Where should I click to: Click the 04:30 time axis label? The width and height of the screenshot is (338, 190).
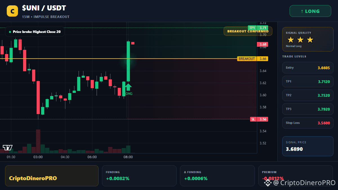pyautogui.click(x=65, y=157)
